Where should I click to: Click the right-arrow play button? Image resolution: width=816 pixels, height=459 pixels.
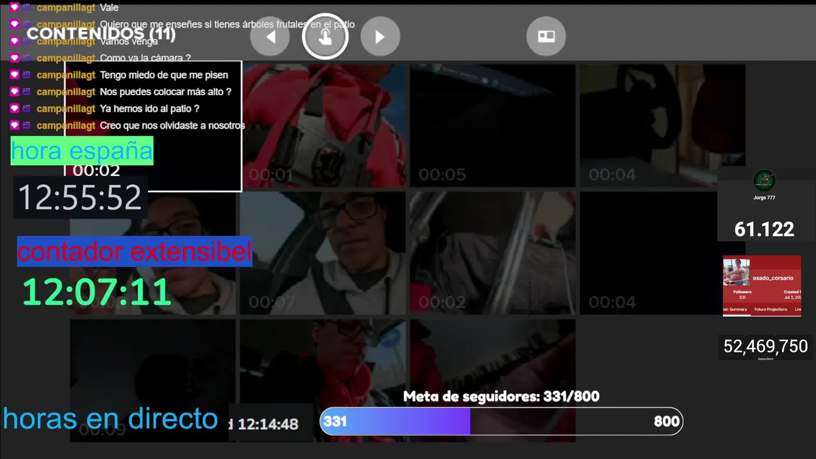click(380, 36)
